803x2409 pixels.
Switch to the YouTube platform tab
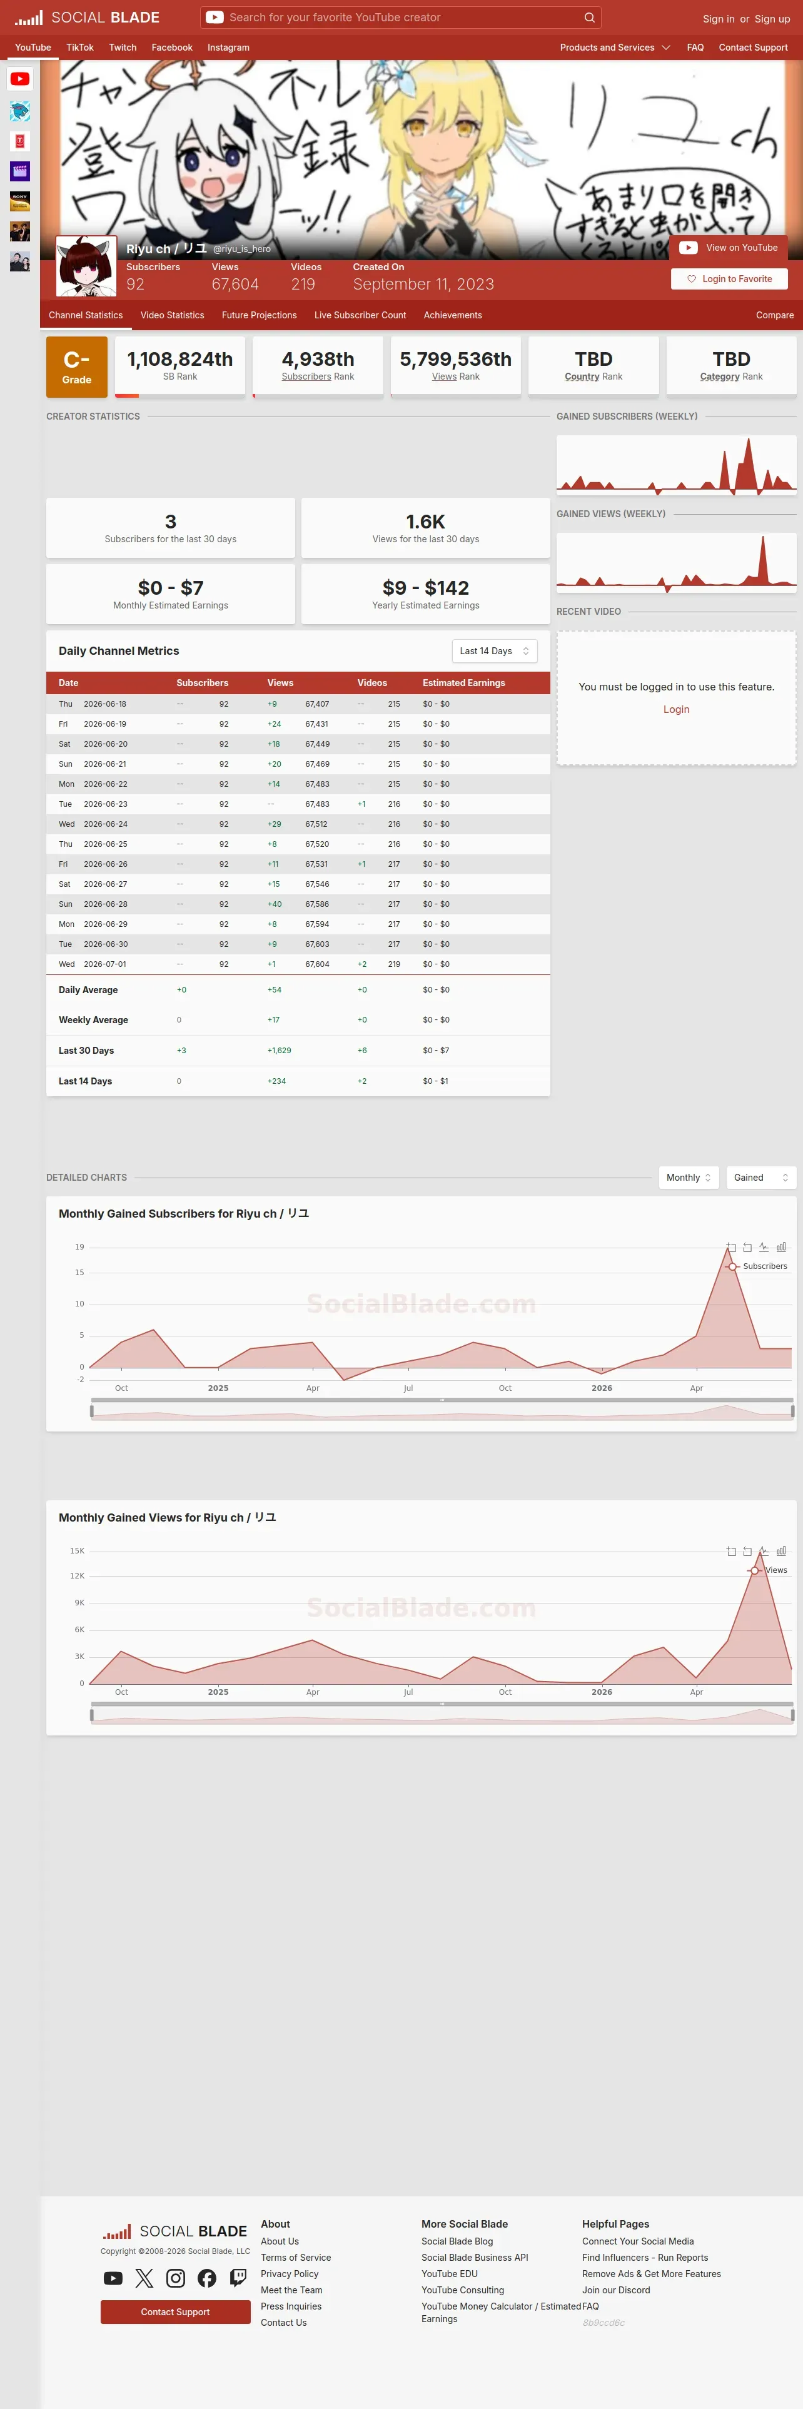click(x=33, y=48)
